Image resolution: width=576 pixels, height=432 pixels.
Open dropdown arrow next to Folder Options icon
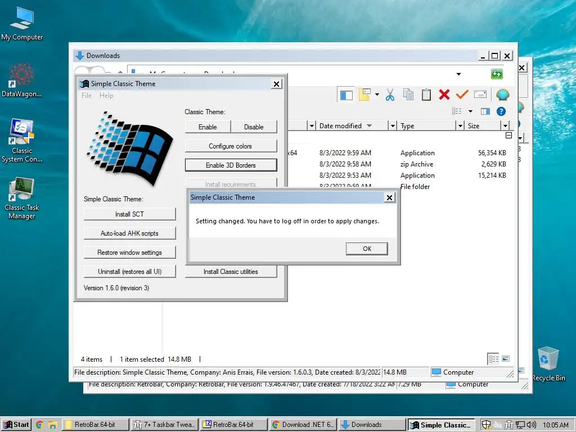(x=377, y=94)
